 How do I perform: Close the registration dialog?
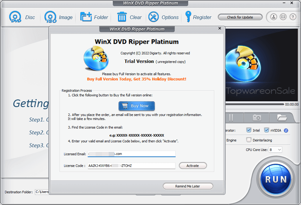pos(220,29)
